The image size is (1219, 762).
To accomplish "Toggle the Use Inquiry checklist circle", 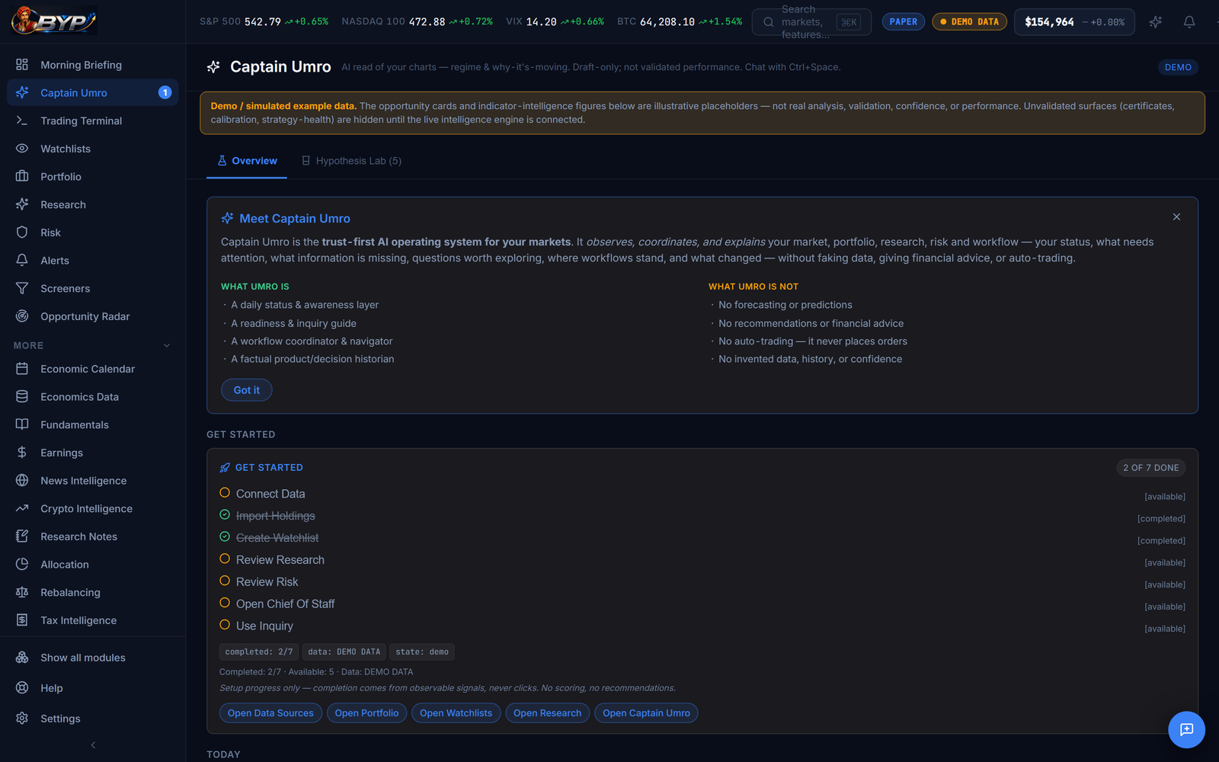I will (x=225, y=625).
